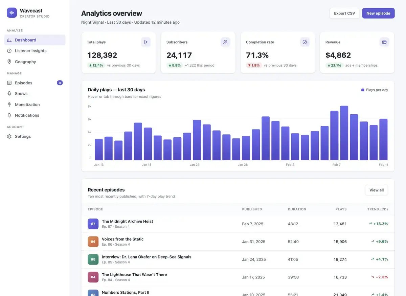Click the downward trend arrow beside −2.3%

(x=373, y=277)
